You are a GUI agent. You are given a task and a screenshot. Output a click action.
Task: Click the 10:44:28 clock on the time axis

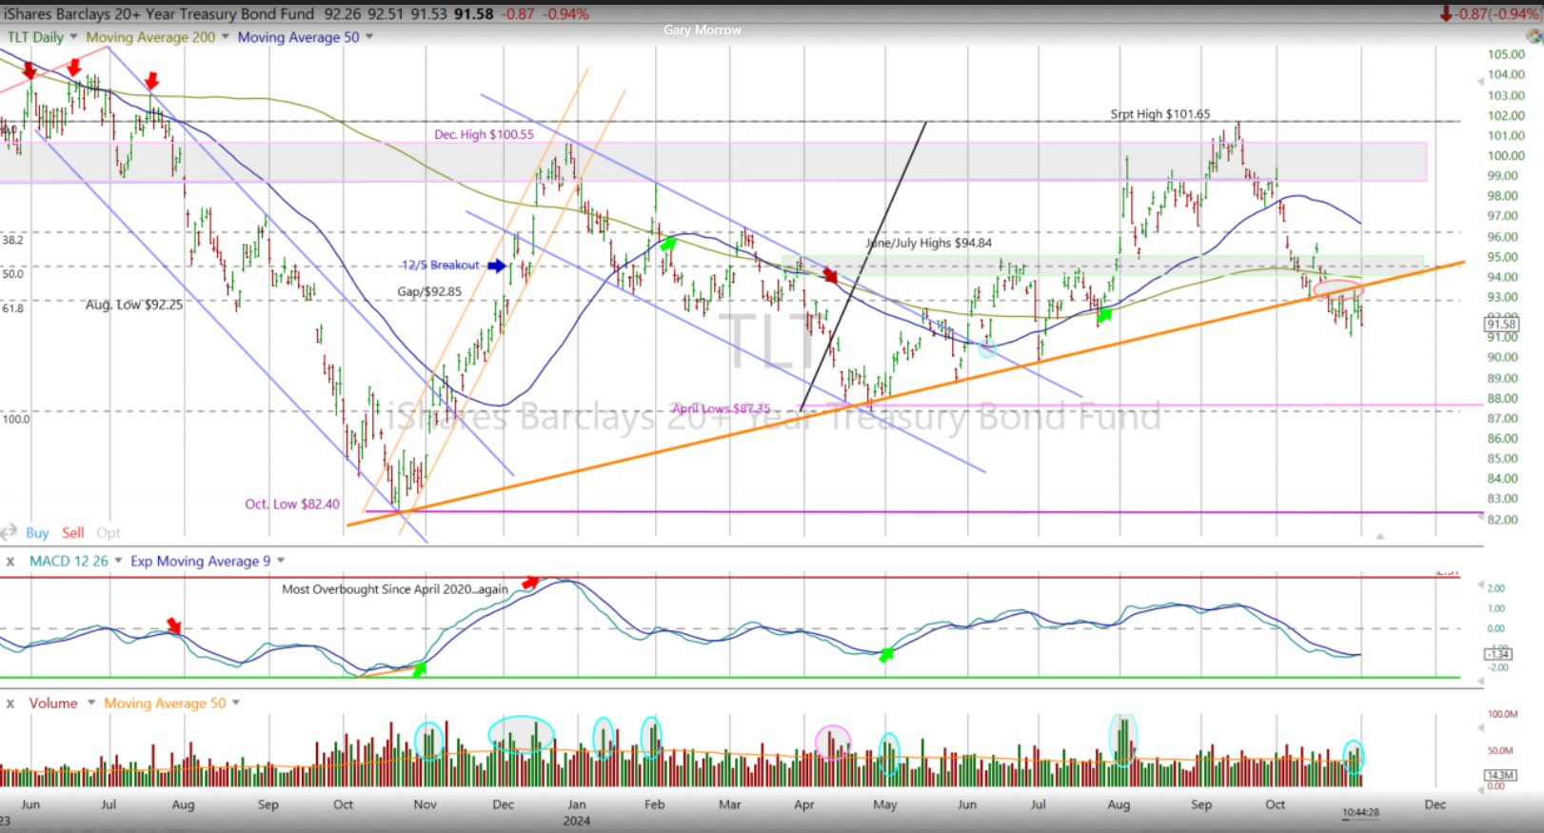coord(1360,812)
